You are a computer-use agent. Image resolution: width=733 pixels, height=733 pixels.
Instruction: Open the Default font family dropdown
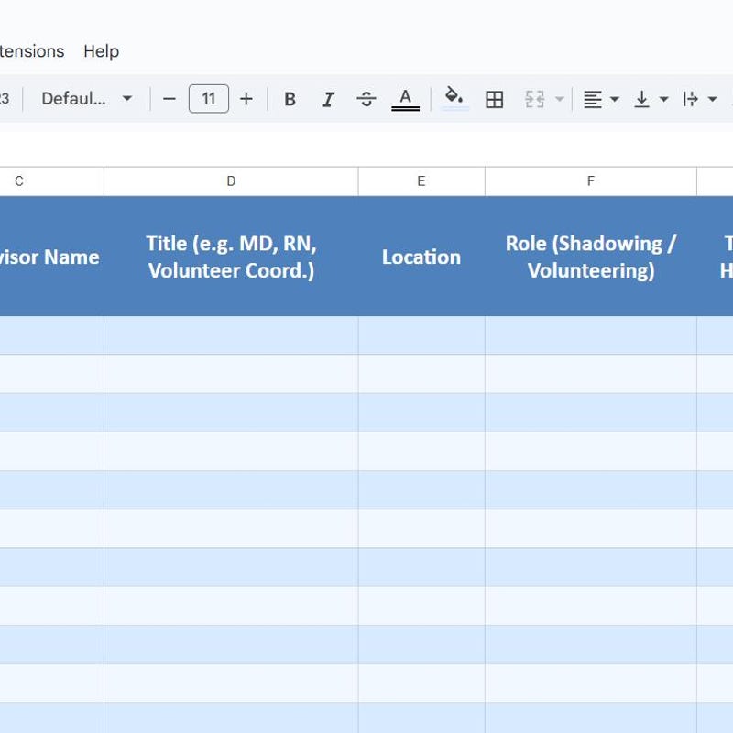(x=86, y=99)
